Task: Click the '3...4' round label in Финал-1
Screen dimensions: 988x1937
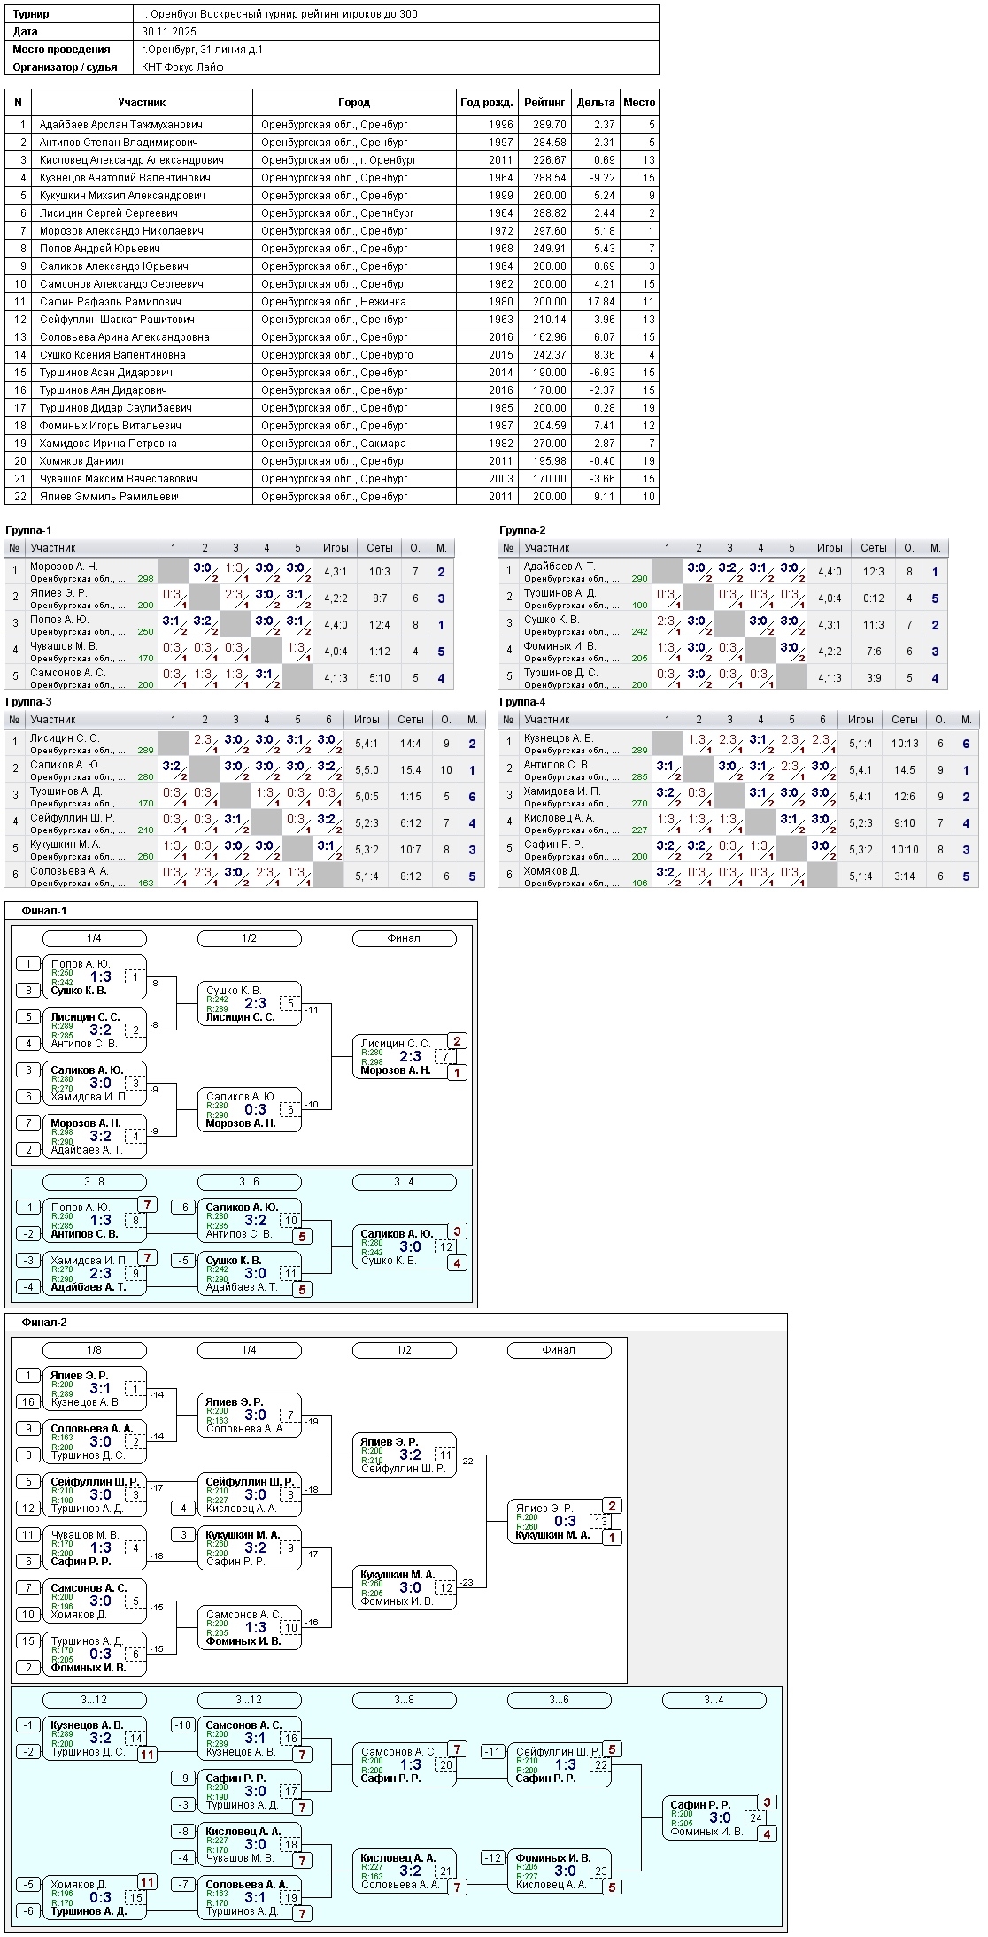Action: click(404, 1182)
